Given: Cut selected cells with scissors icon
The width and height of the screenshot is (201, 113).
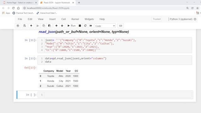Looking at the screenshot, I should 38,26.
